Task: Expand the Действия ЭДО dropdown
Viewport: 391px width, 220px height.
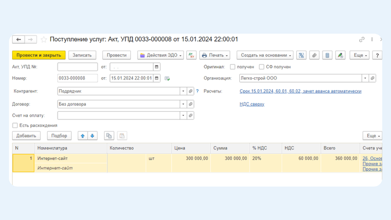Action: (160, 55)
